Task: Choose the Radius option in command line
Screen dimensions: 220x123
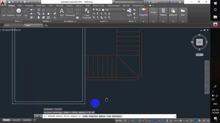Action: coord(102,116)
